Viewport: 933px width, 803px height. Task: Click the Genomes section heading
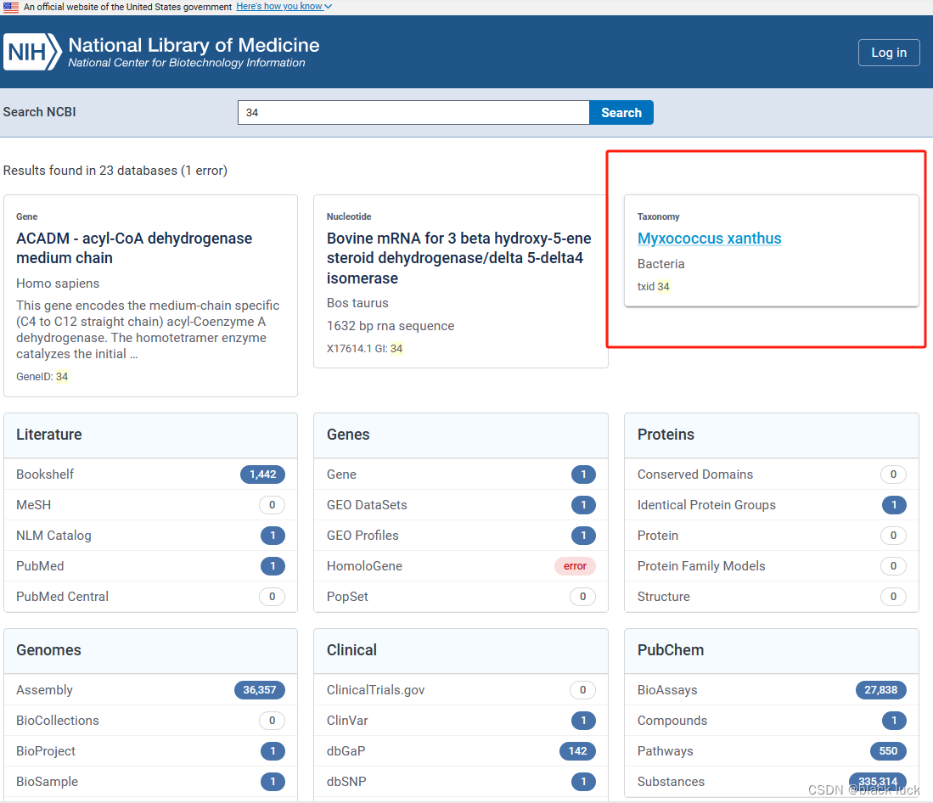click(x=48, y=650)
